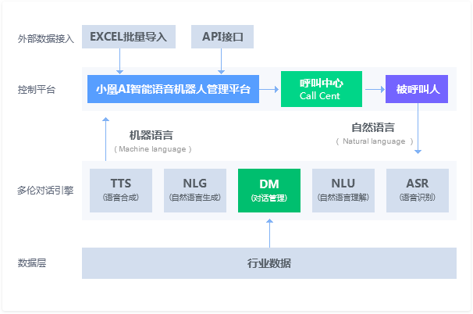Click the 数据层 row label

[x=32, y=263]
